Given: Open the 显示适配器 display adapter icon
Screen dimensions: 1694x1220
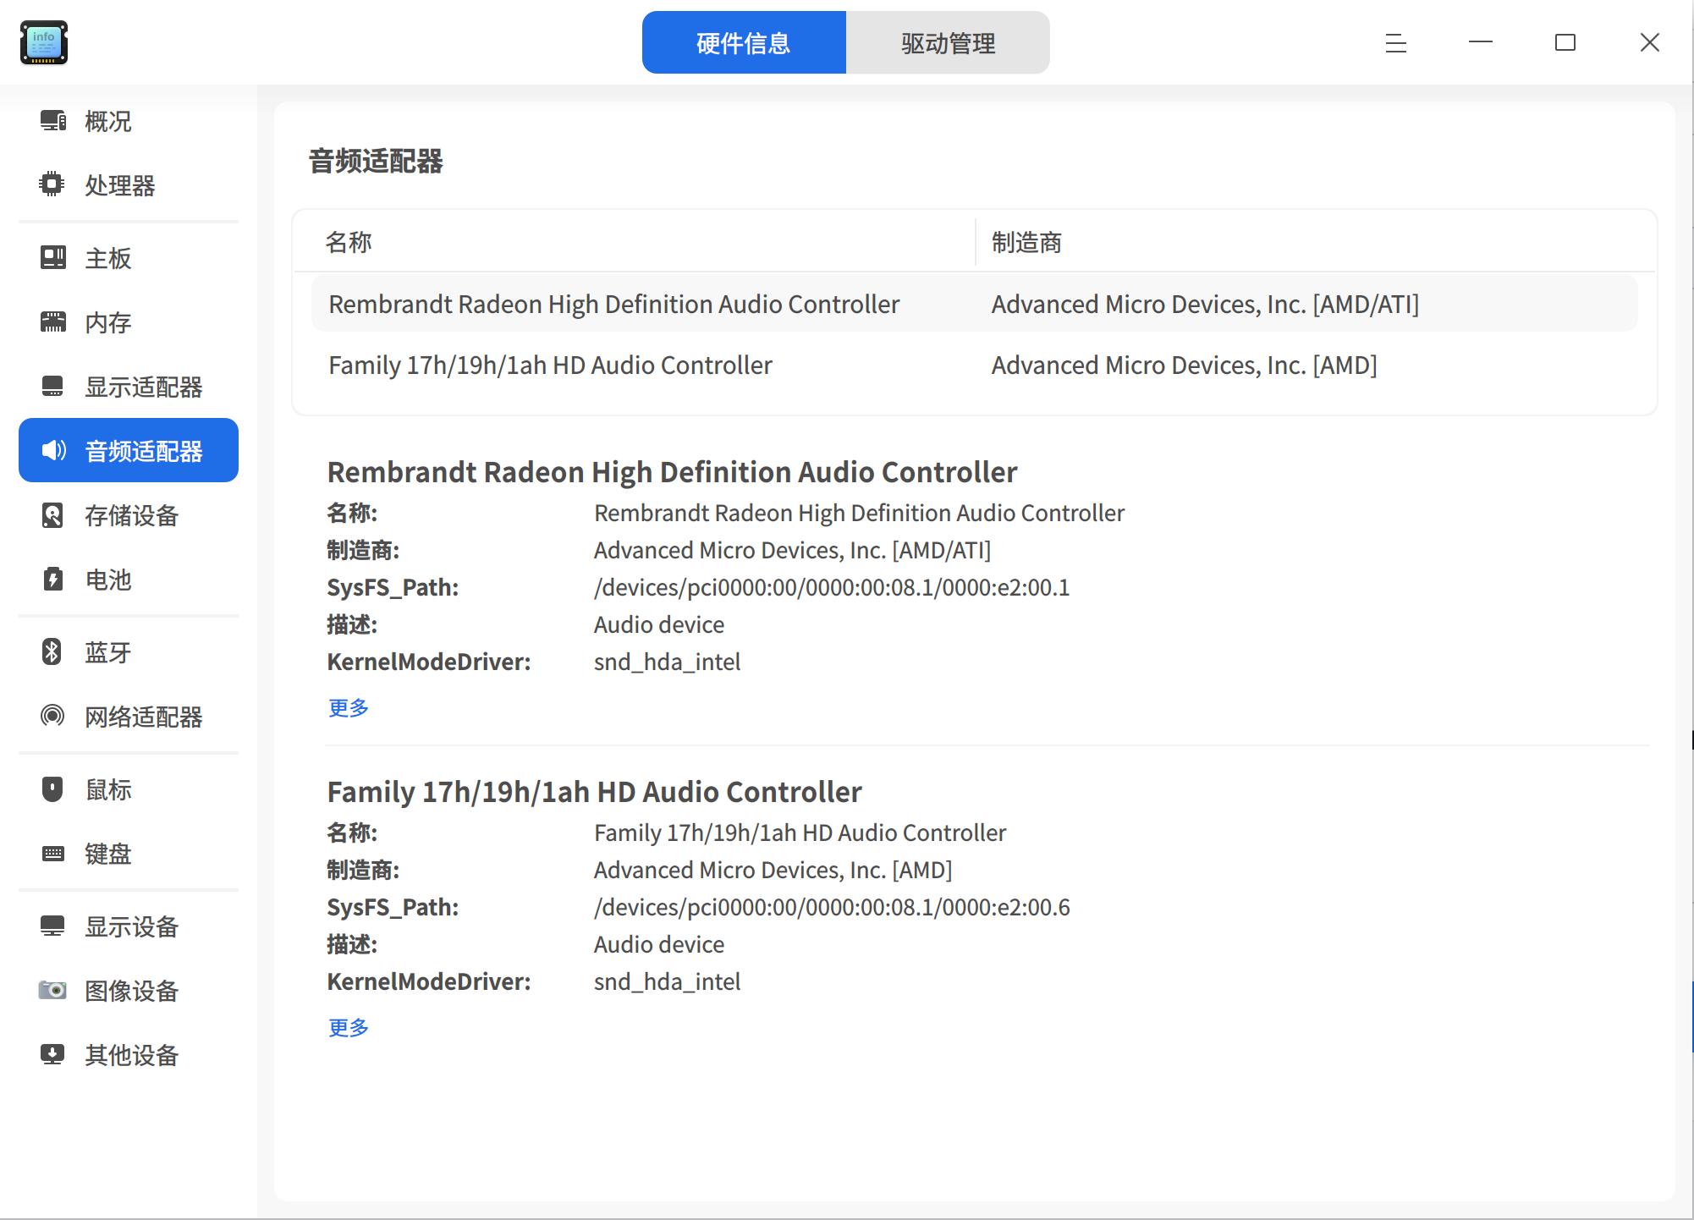Looking at the screenshot, I should 52,387.
